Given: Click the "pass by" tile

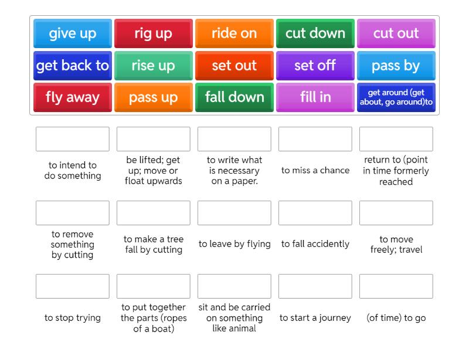Looking at the screenshot, I should click(x=396, y=66).
